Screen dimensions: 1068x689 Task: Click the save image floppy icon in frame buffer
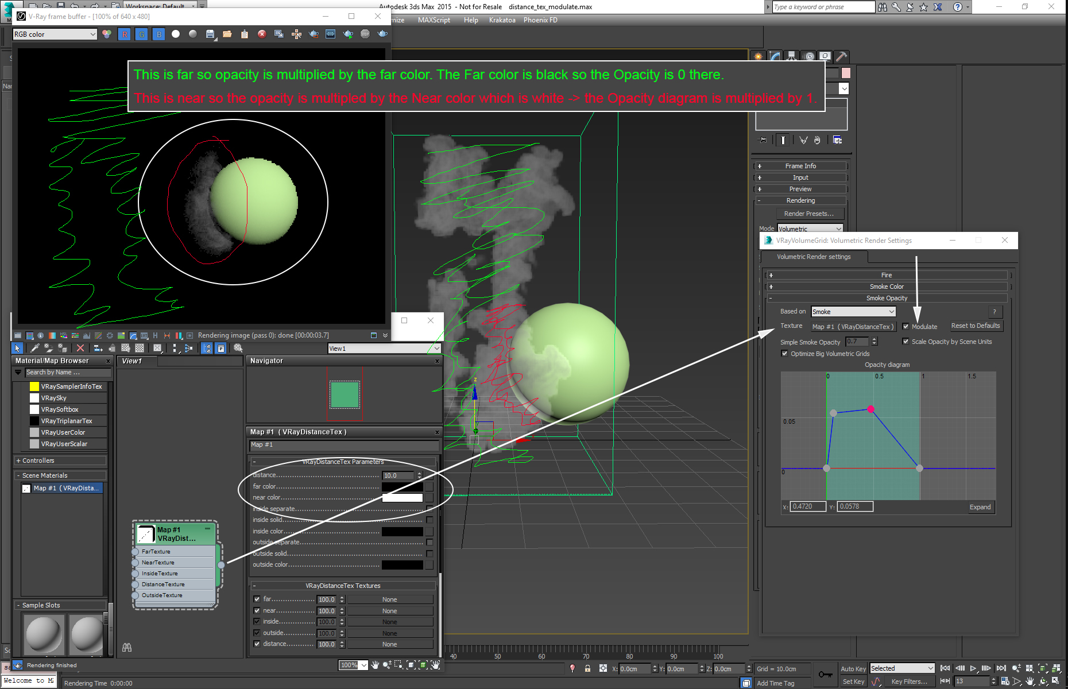pos(210,34)
